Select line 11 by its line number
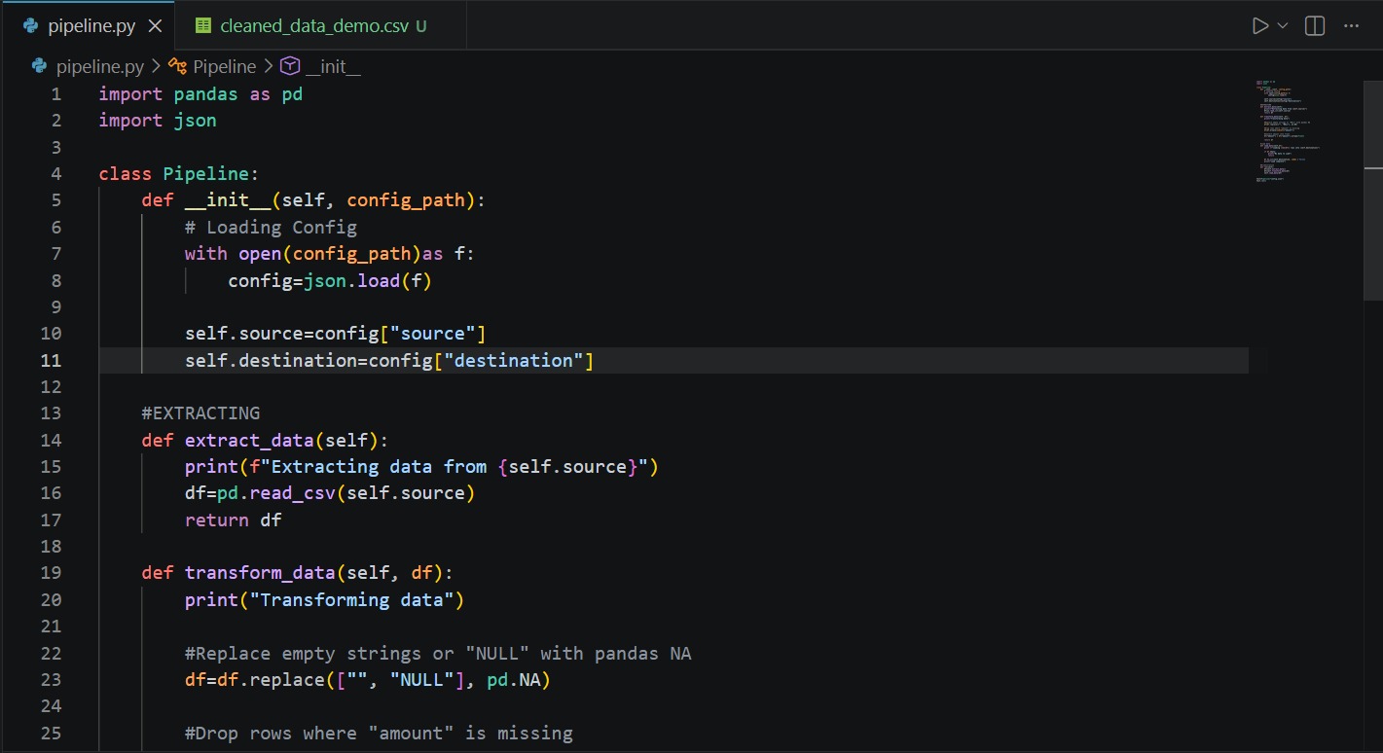Screen dimensions: 1383x753 coord(51,361)
